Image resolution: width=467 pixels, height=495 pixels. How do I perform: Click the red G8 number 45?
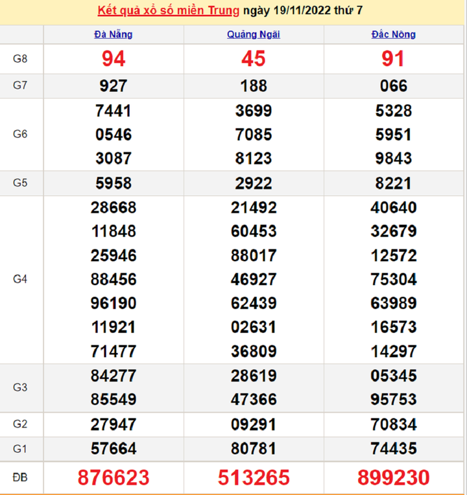click(x=254, y=59)
